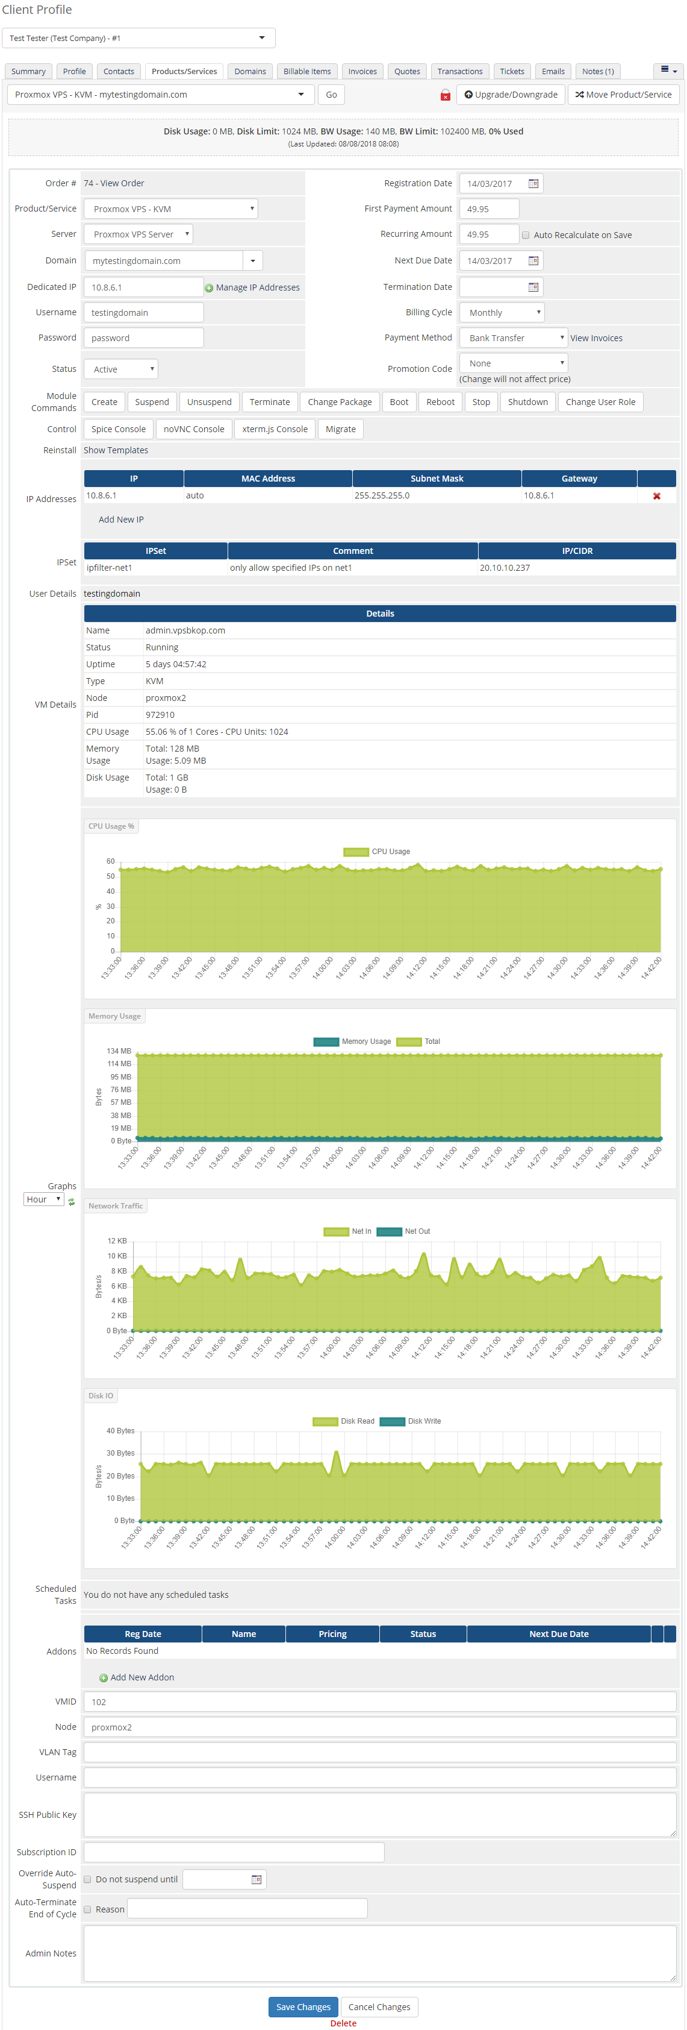Open Notes (1) tab

coord(598,72)
